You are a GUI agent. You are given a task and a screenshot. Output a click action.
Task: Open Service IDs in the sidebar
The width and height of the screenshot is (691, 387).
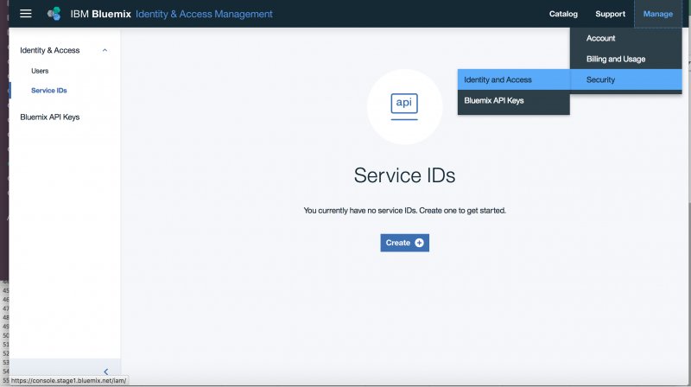(x=49, y=91)
